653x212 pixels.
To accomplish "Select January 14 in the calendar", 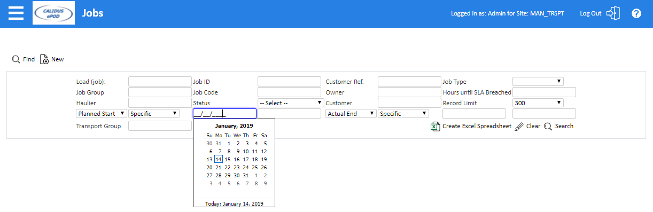I will tap(218, 159).
